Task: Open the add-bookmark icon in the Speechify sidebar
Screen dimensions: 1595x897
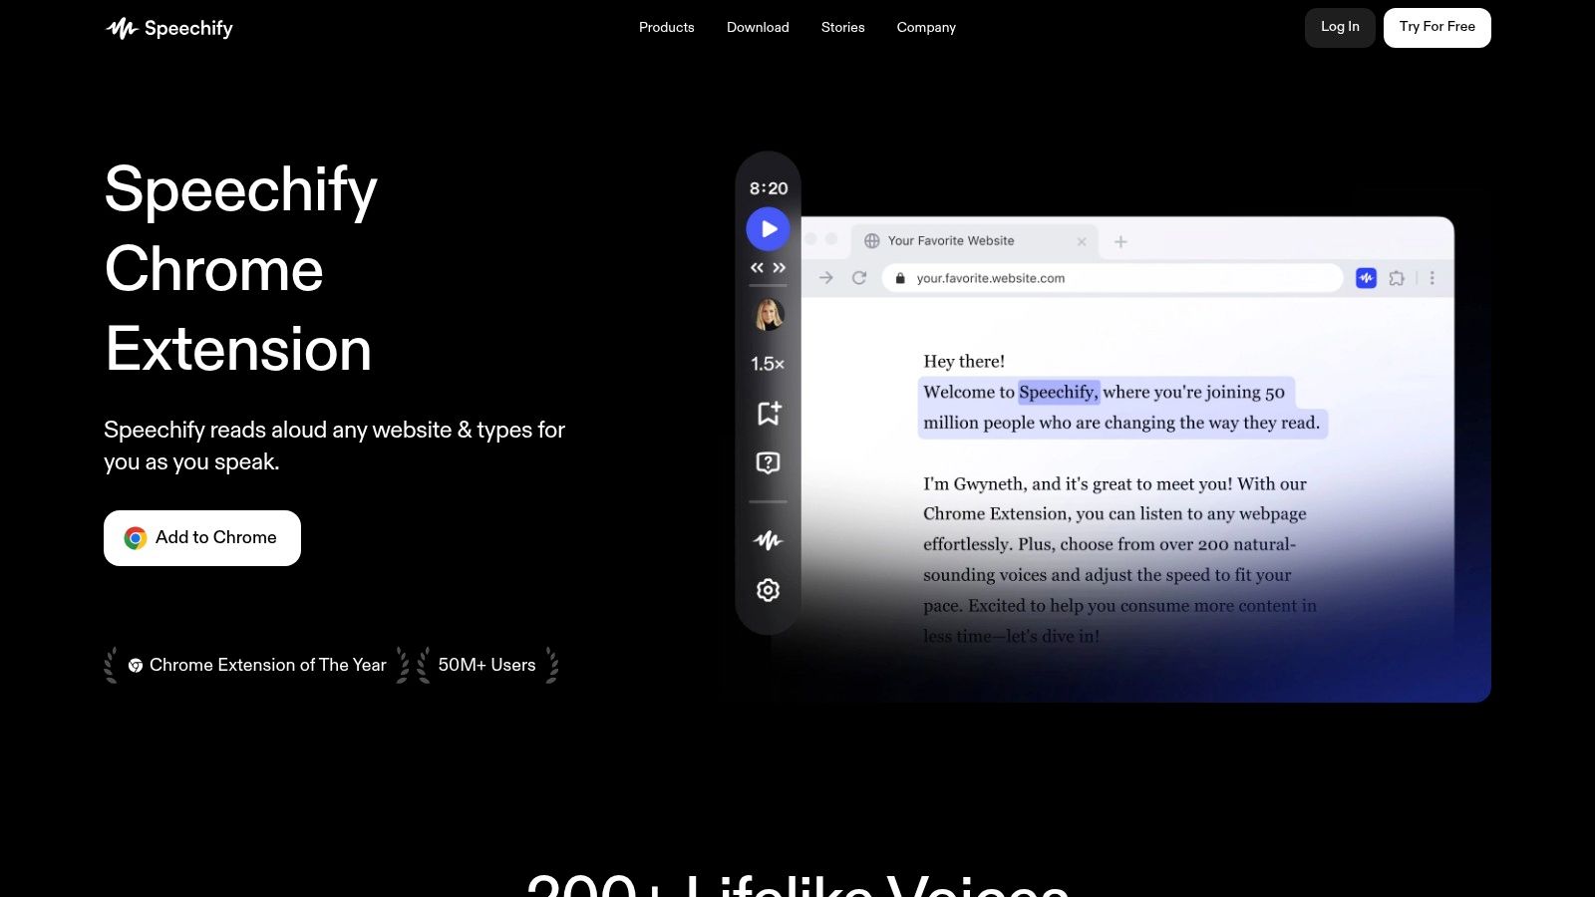Action: (x=767, y=414)
